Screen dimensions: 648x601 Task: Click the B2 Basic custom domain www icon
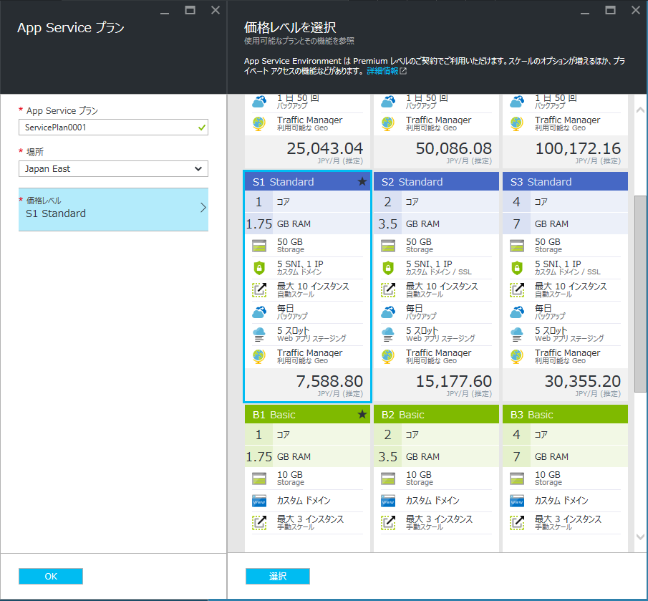click(x=388, y=501)
